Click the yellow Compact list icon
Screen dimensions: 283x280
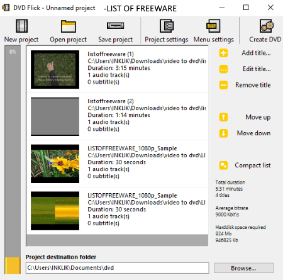(223, 165)
